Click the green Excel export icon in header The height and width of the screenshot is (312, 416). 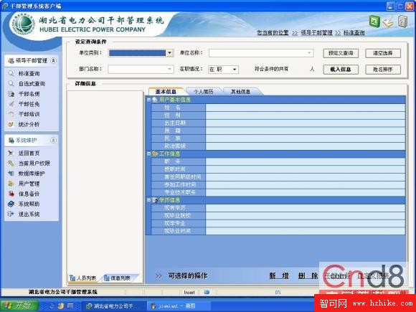point(374,21)
